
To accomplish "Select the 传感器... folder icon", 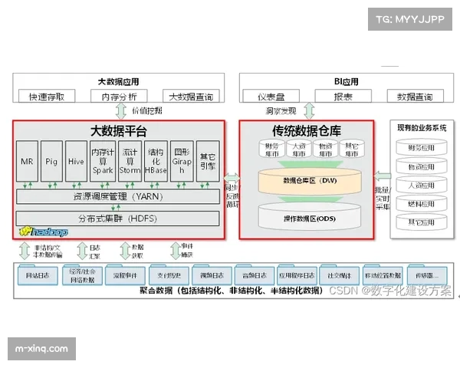I will click(x=427, y=274).
